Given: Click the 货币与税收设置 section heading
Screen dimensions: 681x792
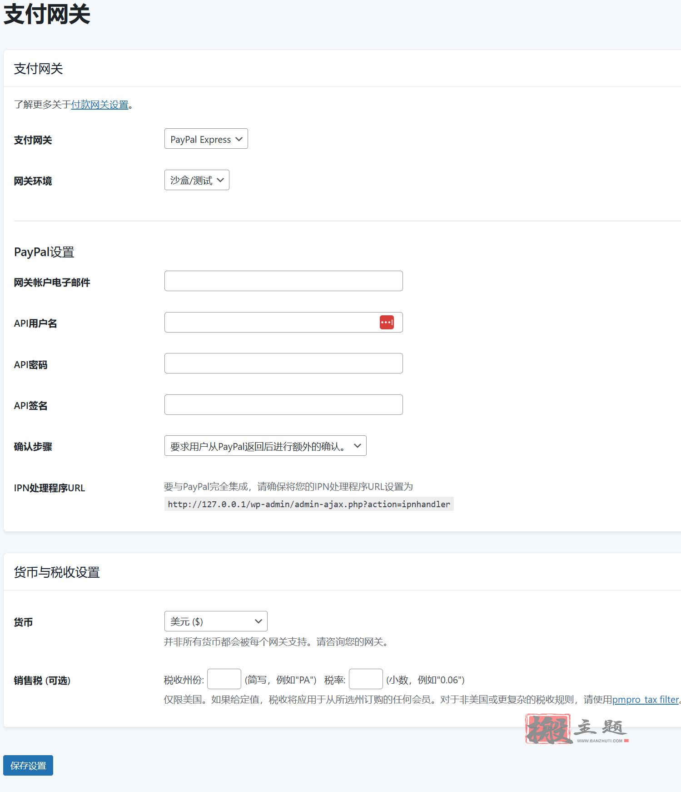Looking at the screenshot, I should click(57, 572).
